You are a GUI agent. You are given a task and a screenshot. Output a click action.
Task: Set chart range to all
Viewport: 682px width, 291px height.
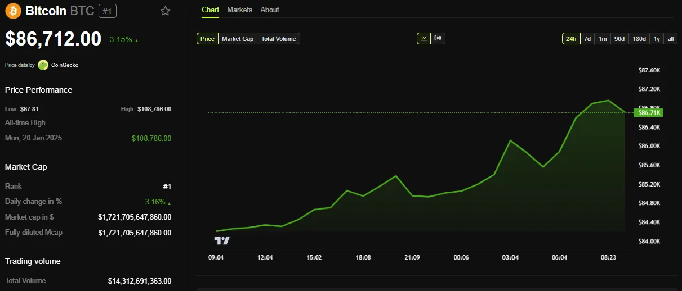tap(671, 39)
